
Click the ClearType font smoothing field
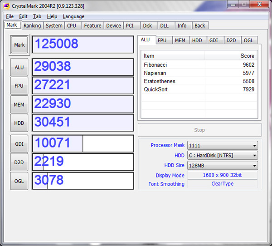click(223, 184)
